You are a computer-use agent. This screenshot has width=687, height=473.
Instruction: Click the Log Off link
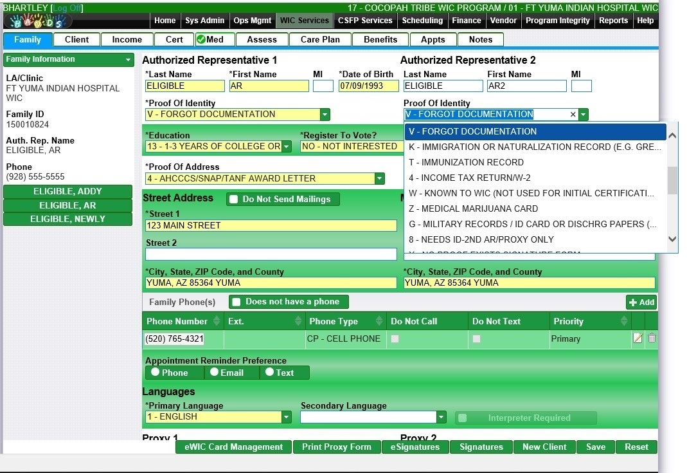coord(67,8)
